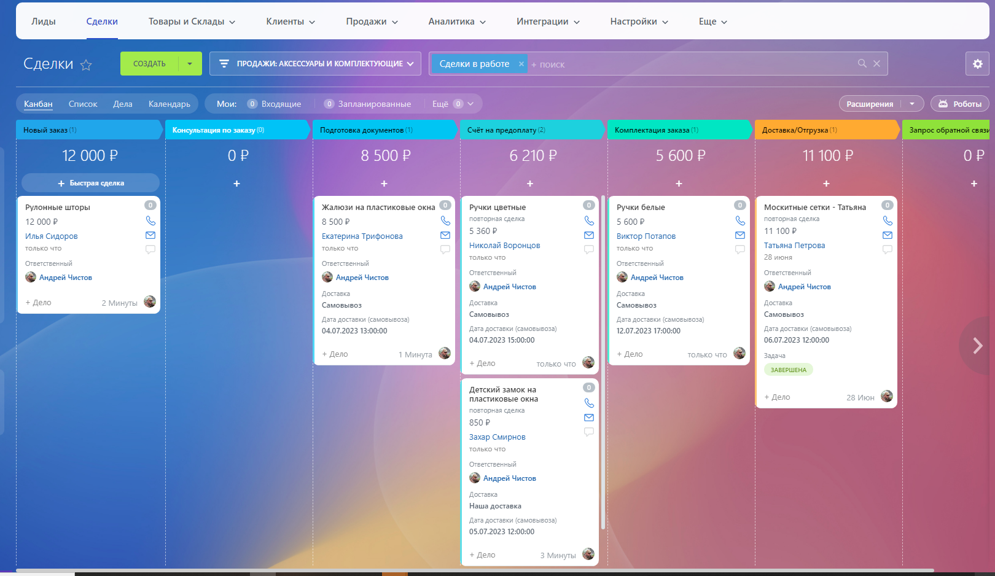The height and width of the screenshot is (576, 995).
Task: Send email from Москитные сетки card
Action: 888,235
